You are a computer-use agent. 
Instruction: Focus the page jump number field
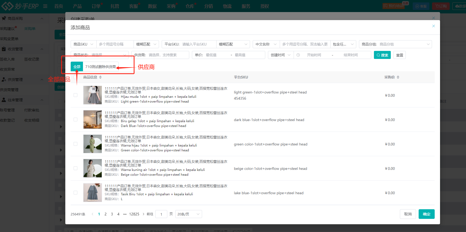(x=161, y=214)
